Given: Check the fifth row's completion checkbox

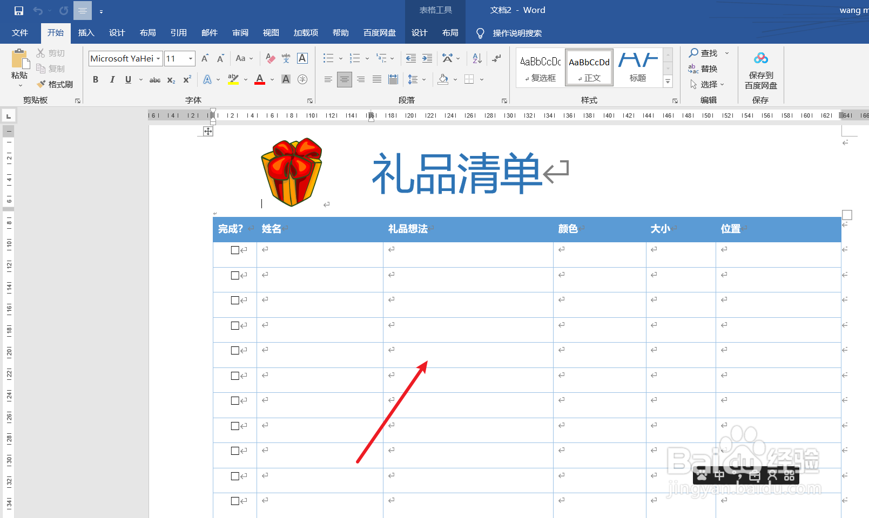Looking at the screenshot, I should (x=235, y=350).
